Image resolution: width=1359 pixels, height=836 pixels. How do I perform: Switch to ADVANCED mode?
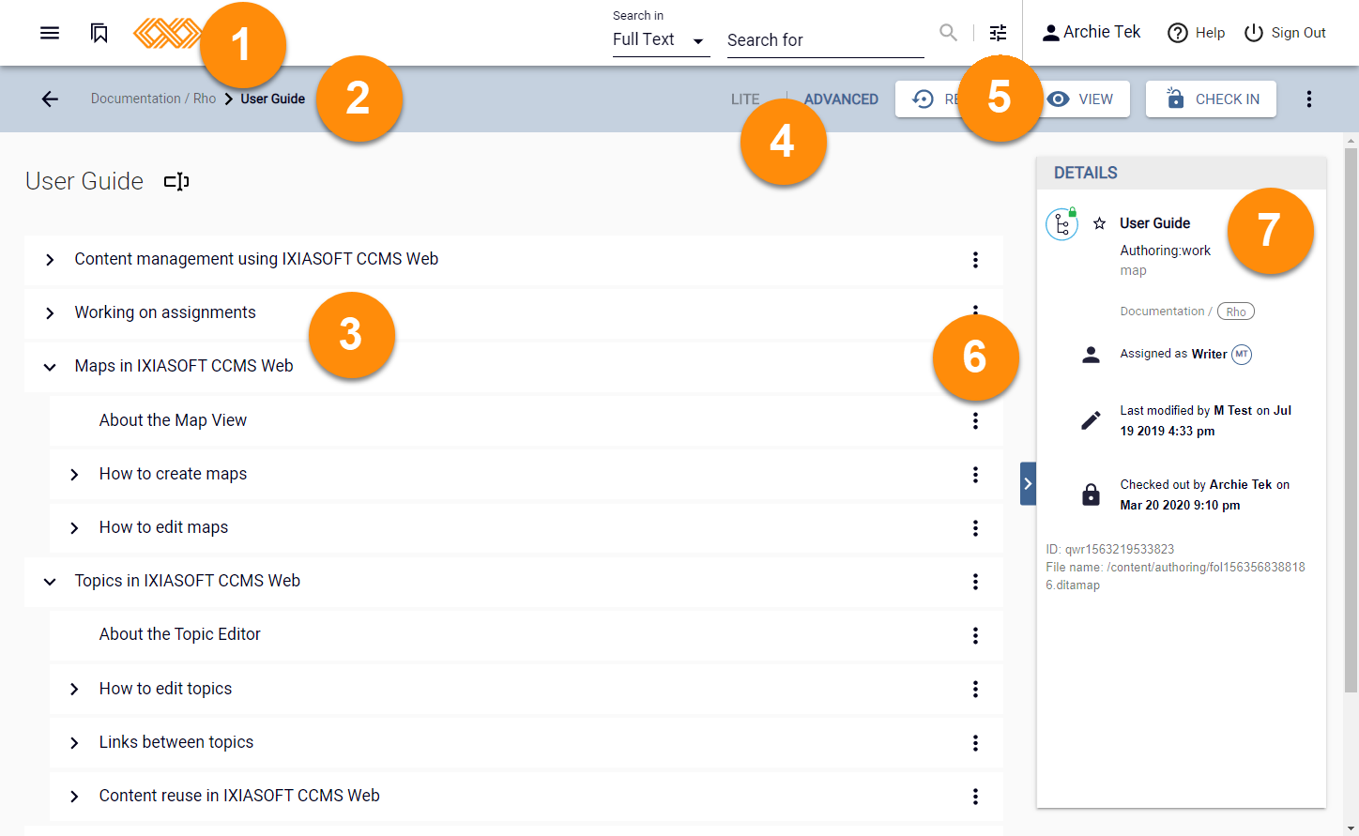pos(841,99)
